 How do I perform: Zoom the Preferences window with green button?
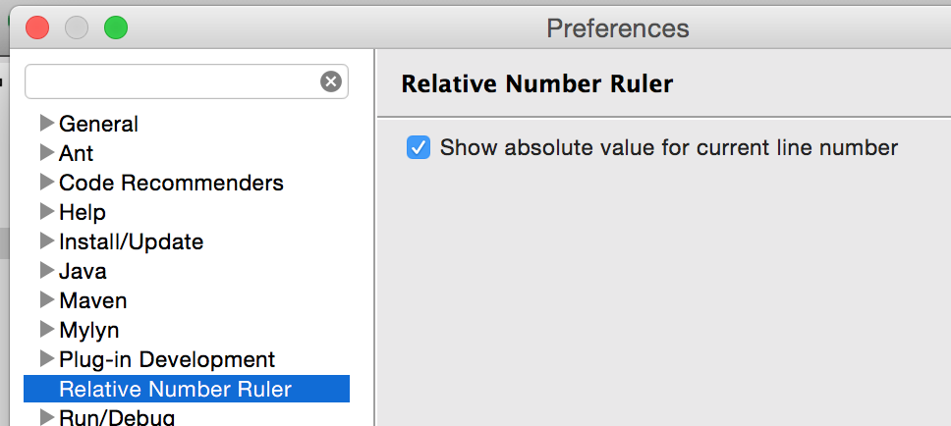coord(116,27)
